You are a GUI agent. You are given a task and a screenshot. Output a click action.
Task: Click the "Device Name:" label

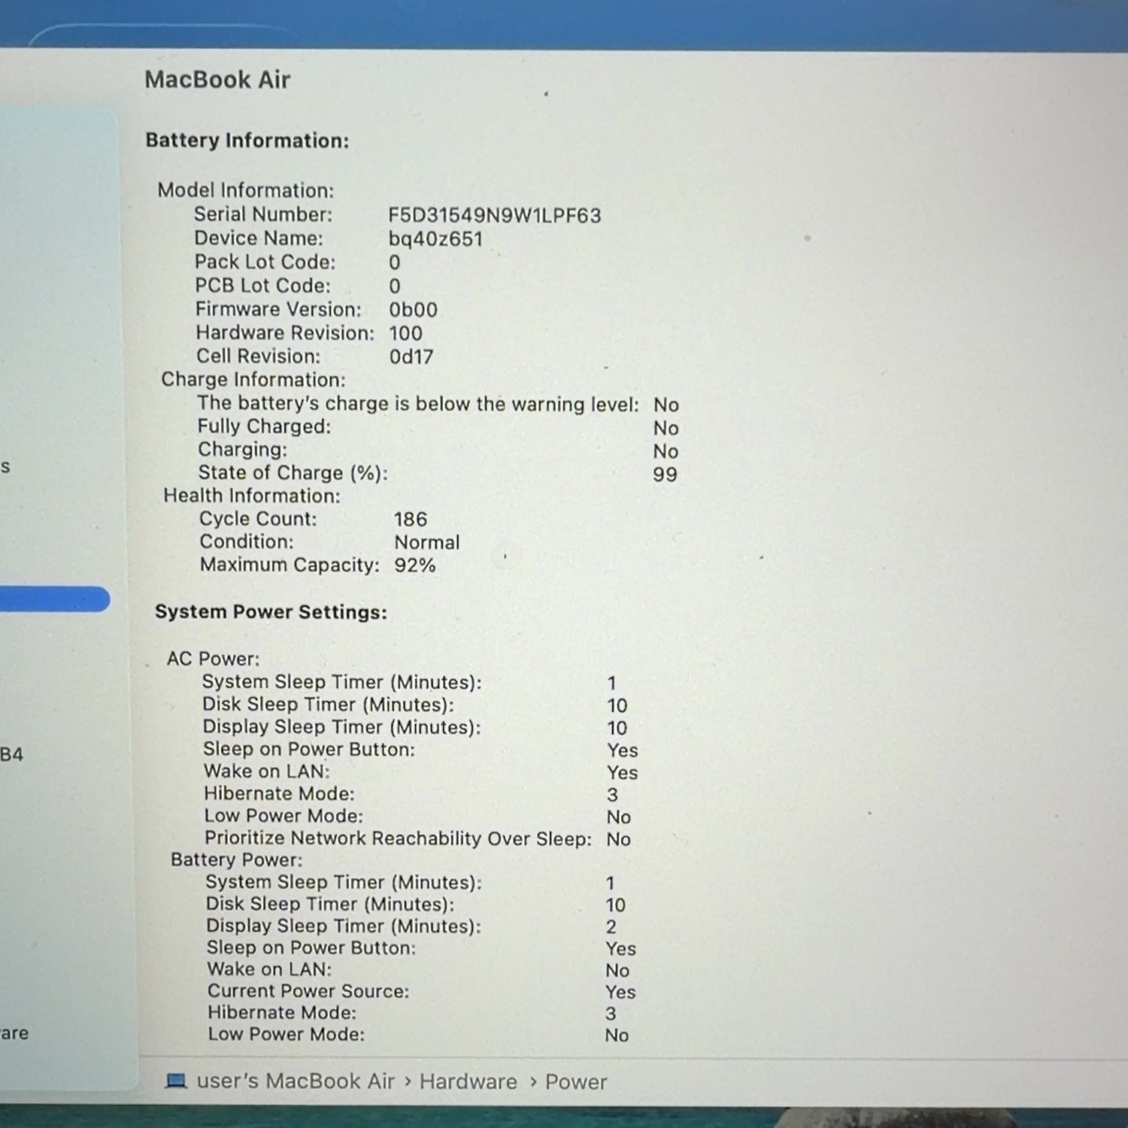(259, 238)
